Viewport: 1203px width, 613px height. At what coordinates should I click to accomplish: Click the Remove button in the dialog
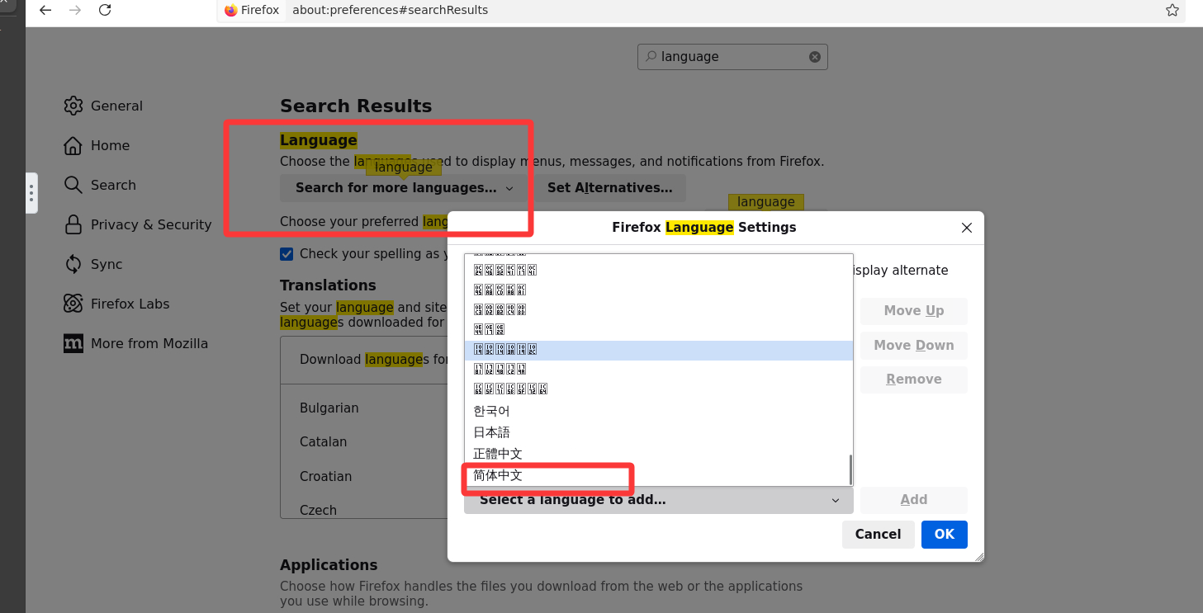point(914,380)
